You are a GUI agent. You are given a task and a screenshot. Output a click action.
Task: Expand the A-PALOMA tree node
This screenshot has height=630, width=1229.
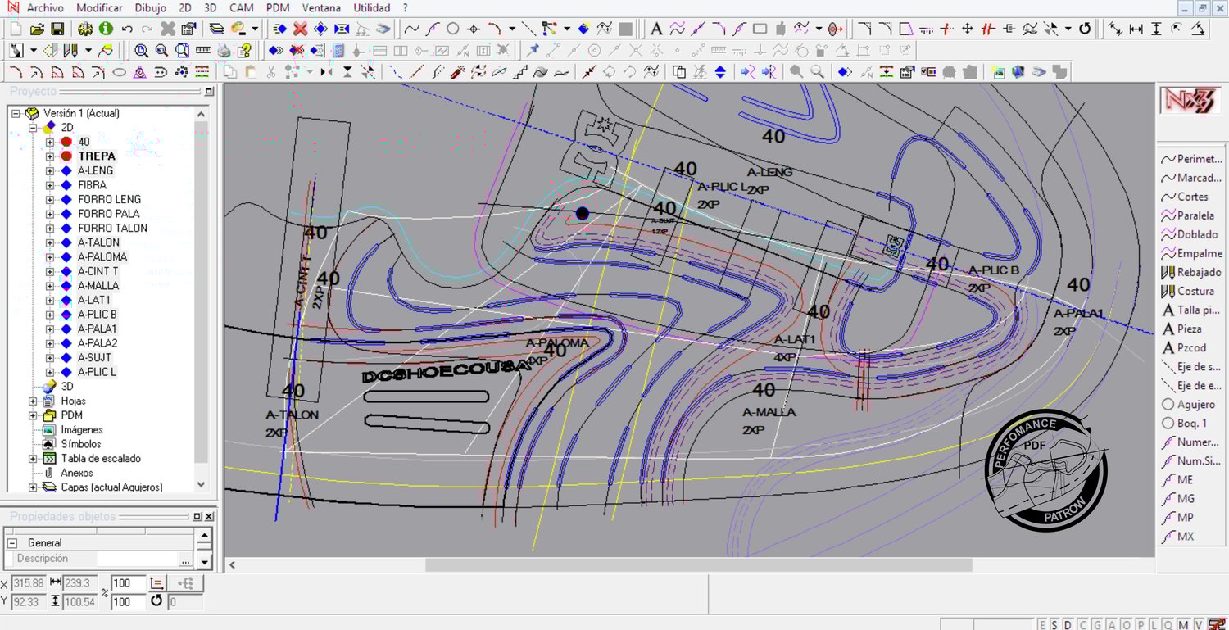click(50, 257)
